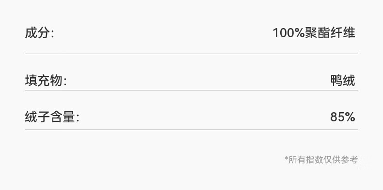
Task: Click the empty middle of the 成分 row
Action: point(163,33)
